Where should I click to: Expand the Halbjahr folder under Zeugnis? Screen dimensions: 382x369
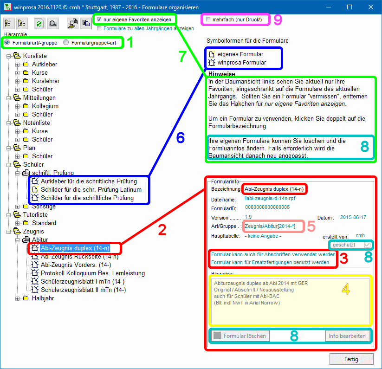18,298
